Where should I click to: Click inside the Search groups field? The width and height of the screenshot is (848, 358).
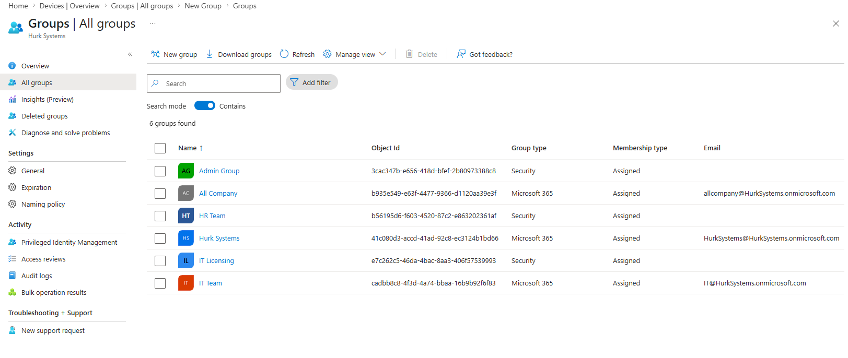click(214, 83)
